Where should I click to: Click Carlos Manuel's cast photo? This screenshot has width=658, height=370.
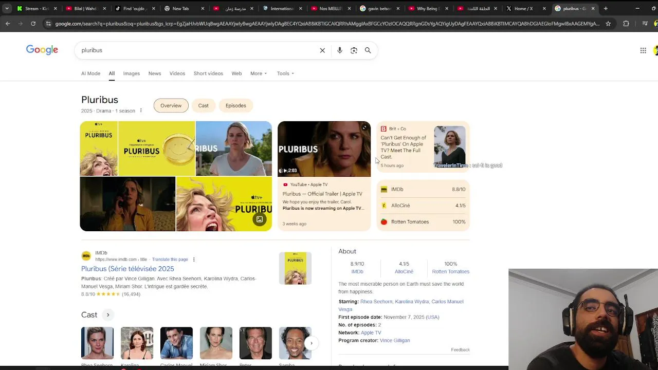tap(176, 343)
